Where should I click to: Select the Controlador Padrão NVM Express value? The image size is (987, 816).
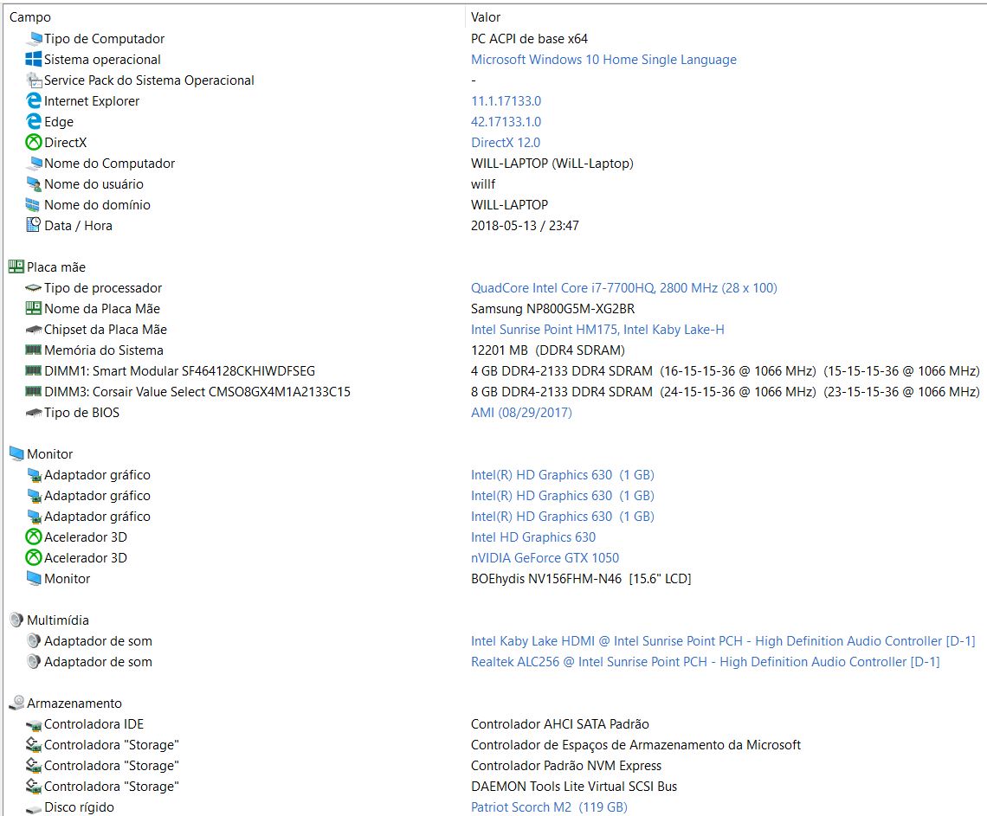566,765
